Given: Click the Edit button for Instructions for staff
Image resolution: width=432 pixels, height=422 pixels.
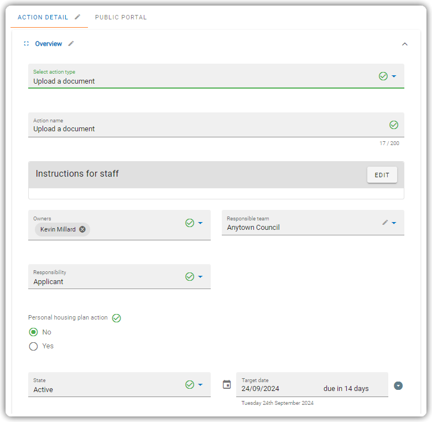Looking at the screenshot, I should pos(382,175).
